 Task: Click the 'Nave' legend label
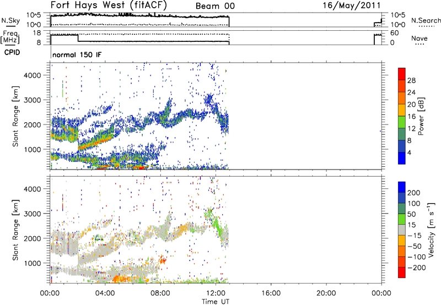[419, 38]
